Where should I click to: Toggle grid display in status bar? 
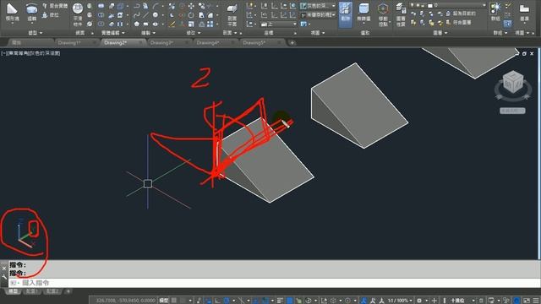pyautogui.click(x=174, y=301)
